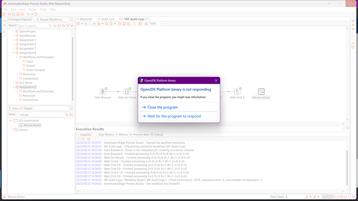Click the Save icon in the main toolbar
Image resolution: width=358 pixels, height=201 pixels.
coord(18,14)
